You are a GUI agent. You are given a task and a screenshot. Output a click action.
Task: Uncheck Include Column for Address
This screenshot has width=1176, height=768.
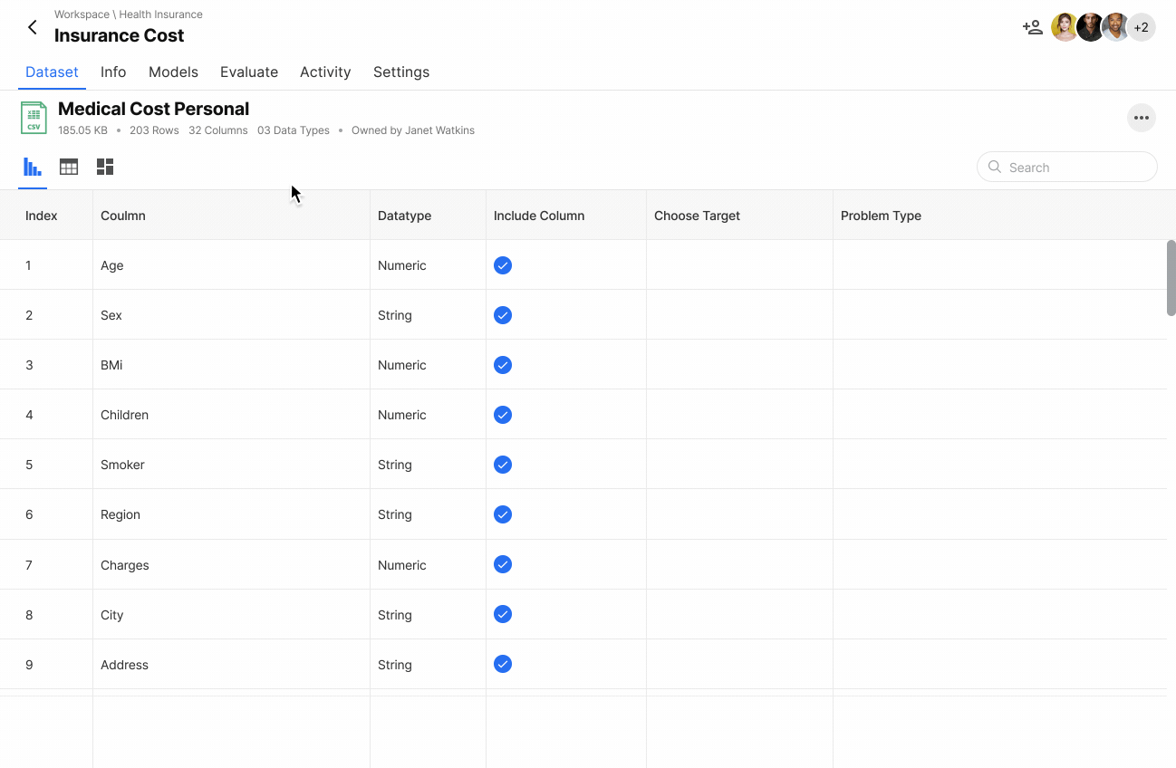click(503, 664)
